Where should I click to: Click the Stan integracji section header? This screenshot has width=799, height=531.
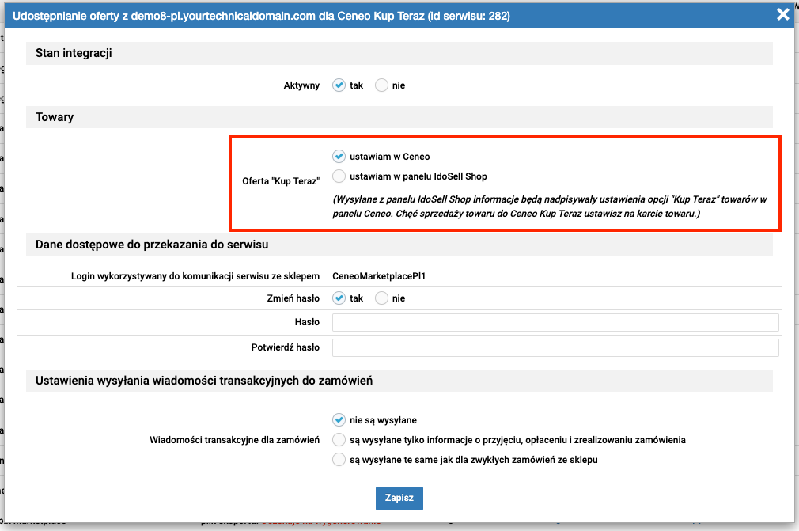tap(399, 53)
